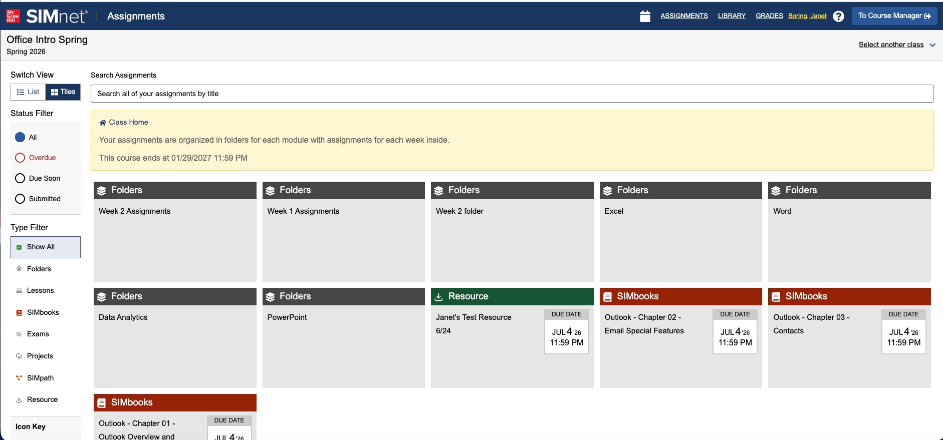
Task: Open the Week 1 Assignments folder
Action: tap(344, 232)
